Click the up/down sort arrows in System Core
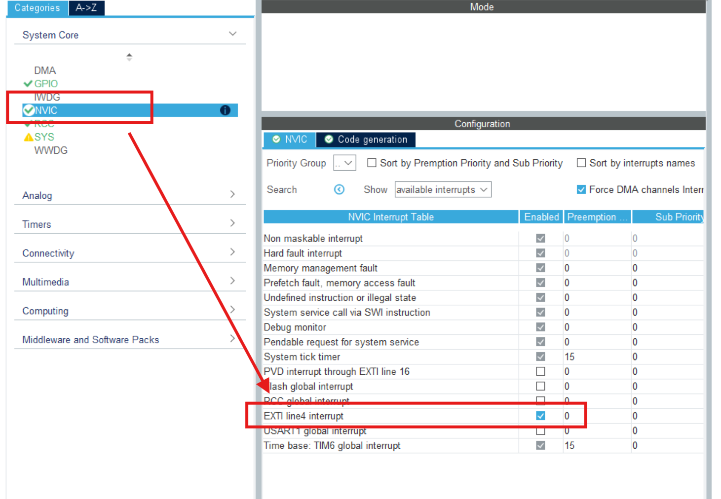This screenshot has width=721, height=499. pyautogui.click(x=129, y=57)
